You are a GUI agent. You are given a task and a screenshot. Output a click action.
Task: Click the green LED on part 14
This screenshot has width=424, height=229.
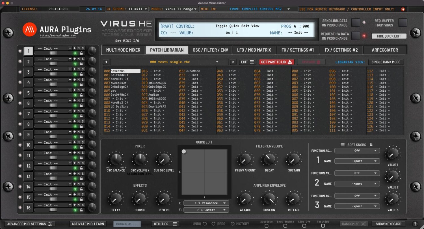[x=75, y=189]
